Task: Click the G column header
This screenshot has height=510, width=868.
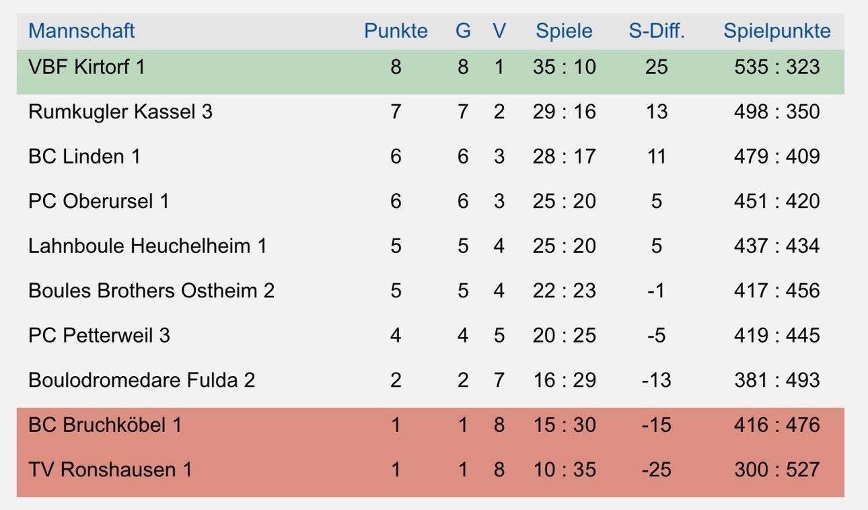Action: tap(463, 31)
